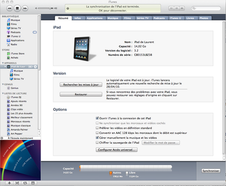Click the search field

(206, 8)
